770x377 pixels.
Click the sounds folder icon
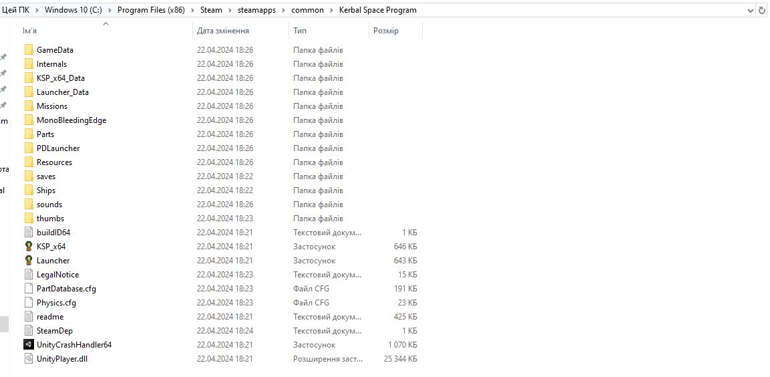click(x=29, y=204)
